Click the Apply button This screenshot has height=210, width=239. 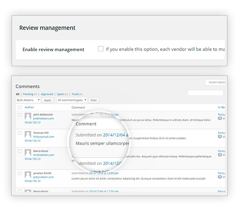[x=47, y=100]
